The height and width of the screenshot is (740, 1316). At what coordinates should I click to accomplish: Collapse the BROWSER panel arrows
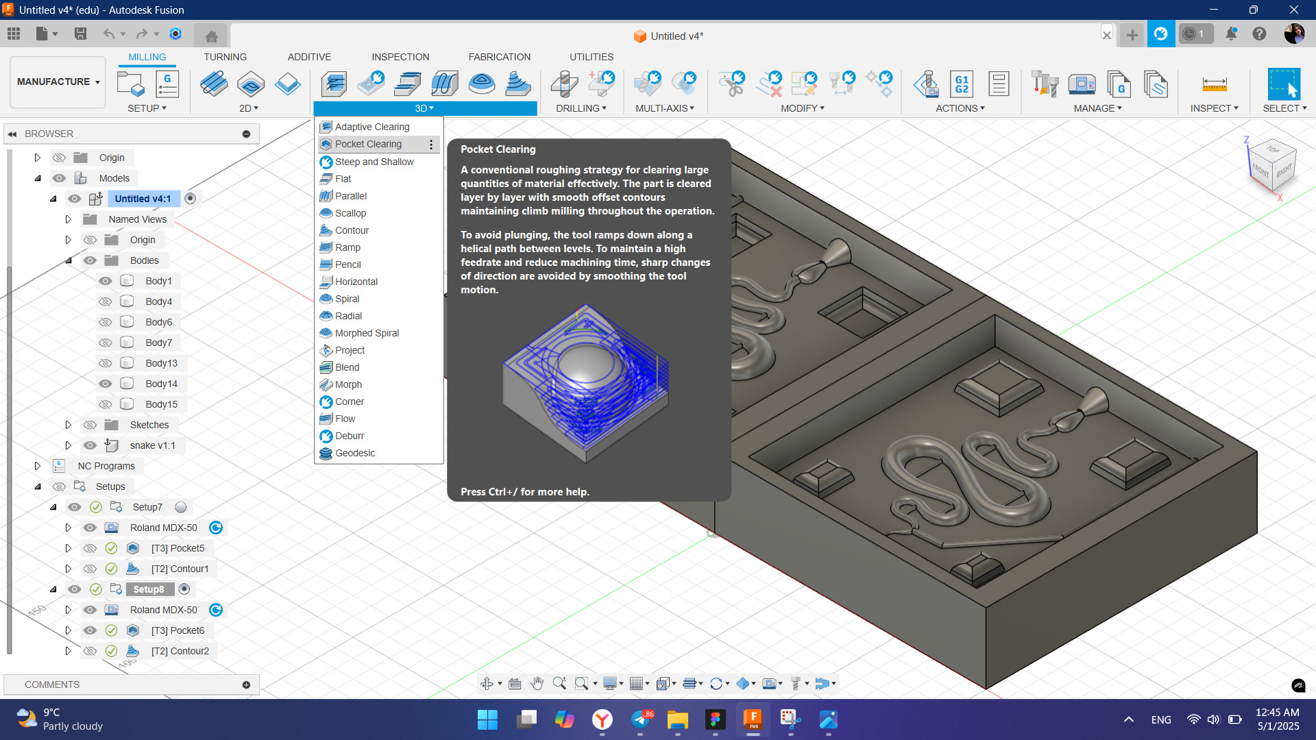click(12, 134)
